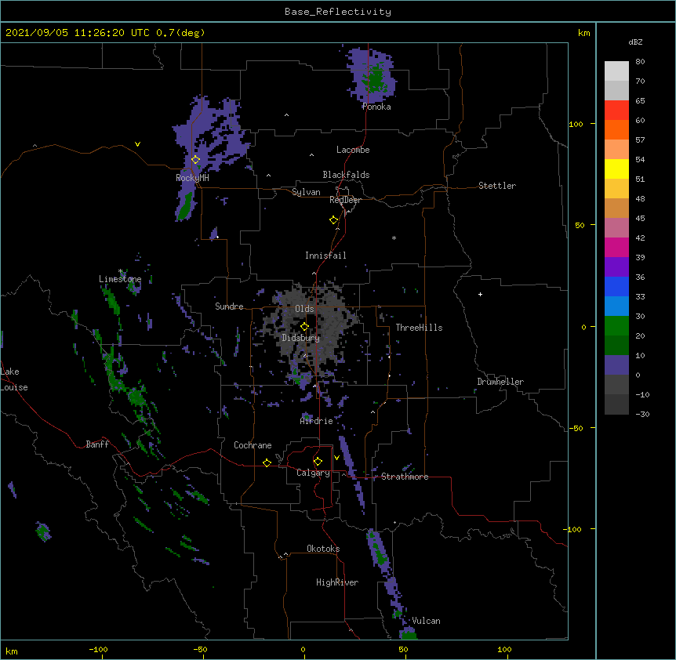Click the Didsbury label

pyautogui.click(x=301, y=338)
